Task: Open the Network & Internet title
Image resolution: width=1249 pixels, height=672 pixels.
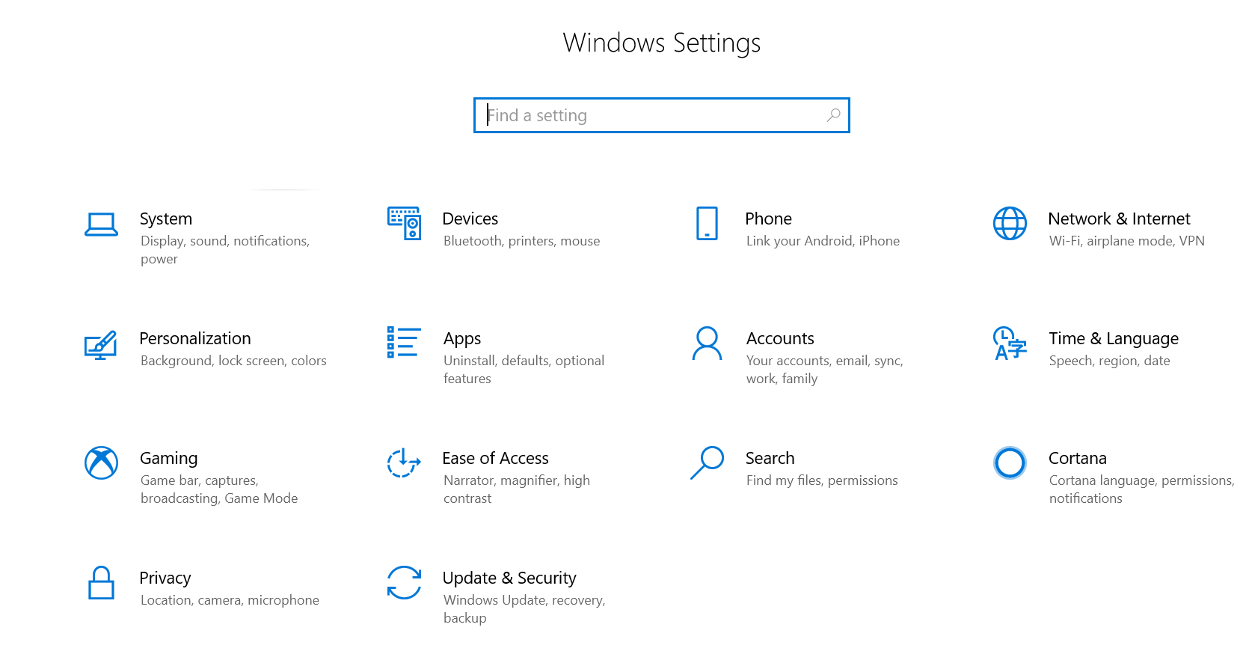Action: 1119,219
